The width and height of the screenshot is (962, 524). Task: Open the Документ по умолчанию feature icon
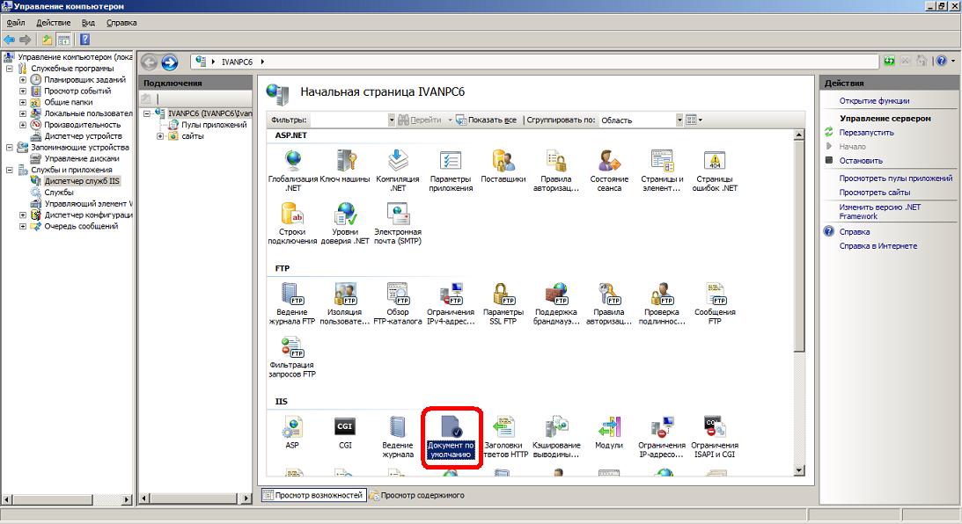tap(451, 436)
